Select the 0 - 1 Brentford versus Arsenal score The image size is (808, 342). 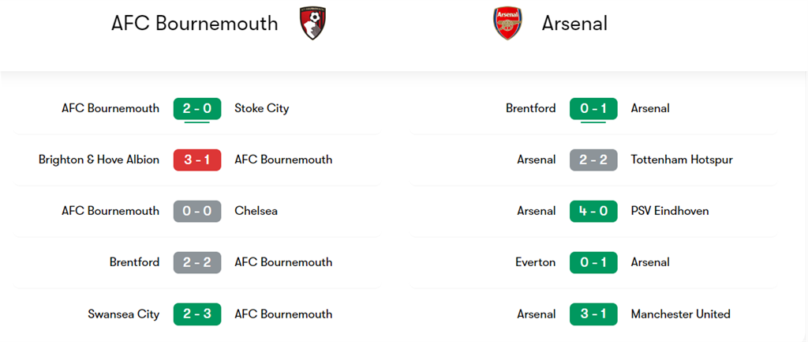pyautogui.click(x=593, y=109)
